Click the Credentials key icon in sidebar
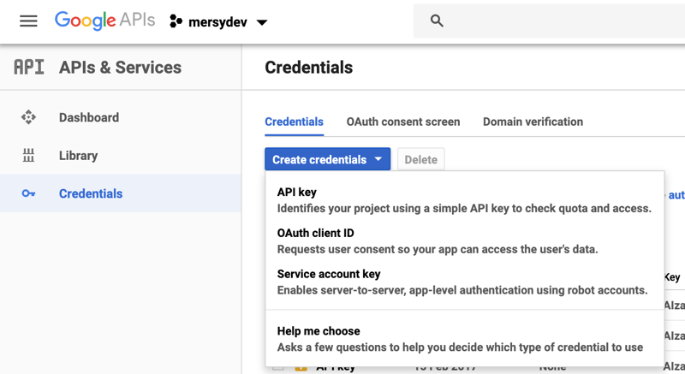Screen dimensions: 685x374 coord(28,194)
